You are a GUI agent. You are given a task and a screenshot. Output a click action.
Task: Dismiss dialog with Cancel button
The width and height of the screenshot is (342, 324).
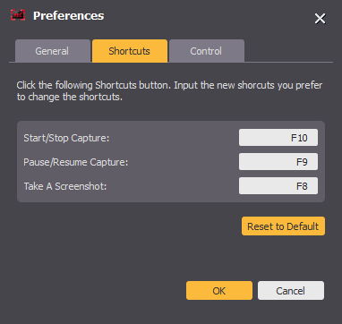tap(291, 291)
